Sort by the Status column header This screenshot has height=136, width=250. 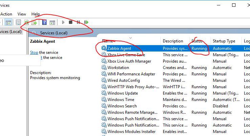197,41
